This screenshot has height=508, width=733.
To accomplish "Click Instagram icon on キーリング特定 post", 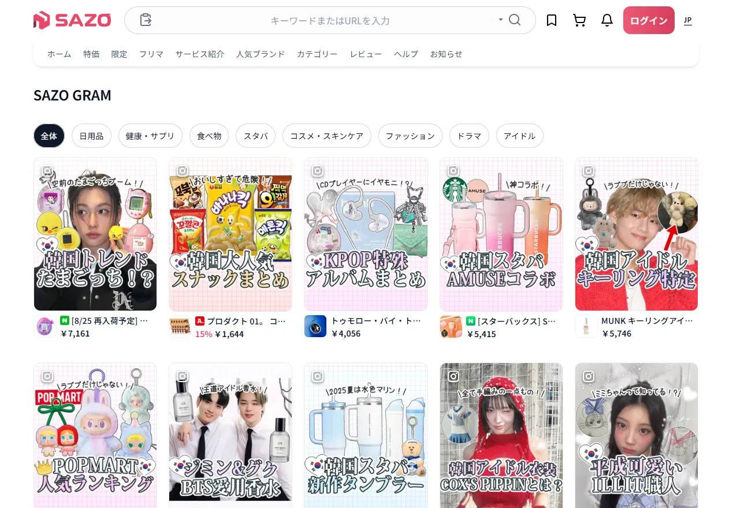I will point(589,171).
